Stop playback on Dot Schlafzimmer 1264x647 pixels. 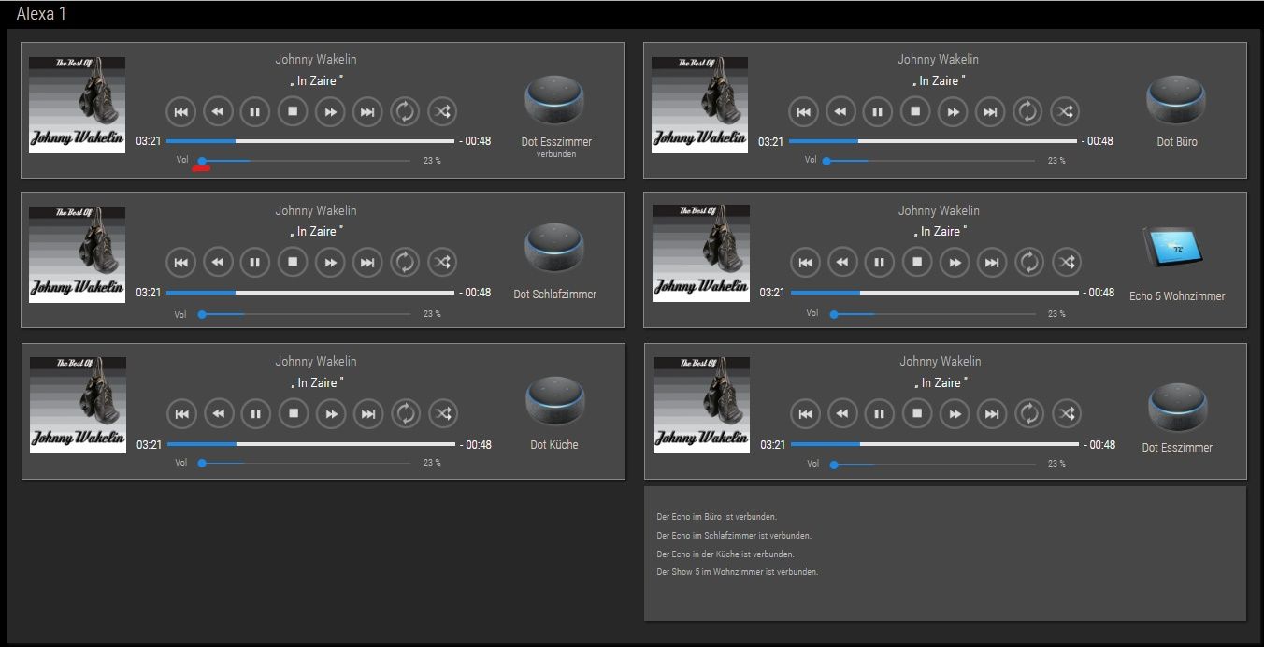(293, 263)
